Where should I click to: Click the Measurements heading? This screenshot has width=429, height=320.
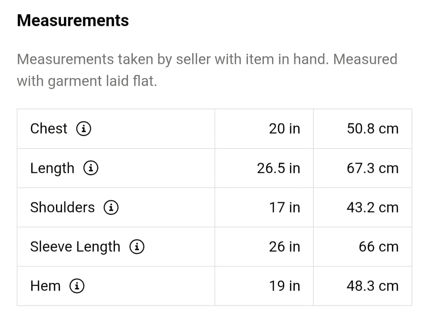point(73,20)
